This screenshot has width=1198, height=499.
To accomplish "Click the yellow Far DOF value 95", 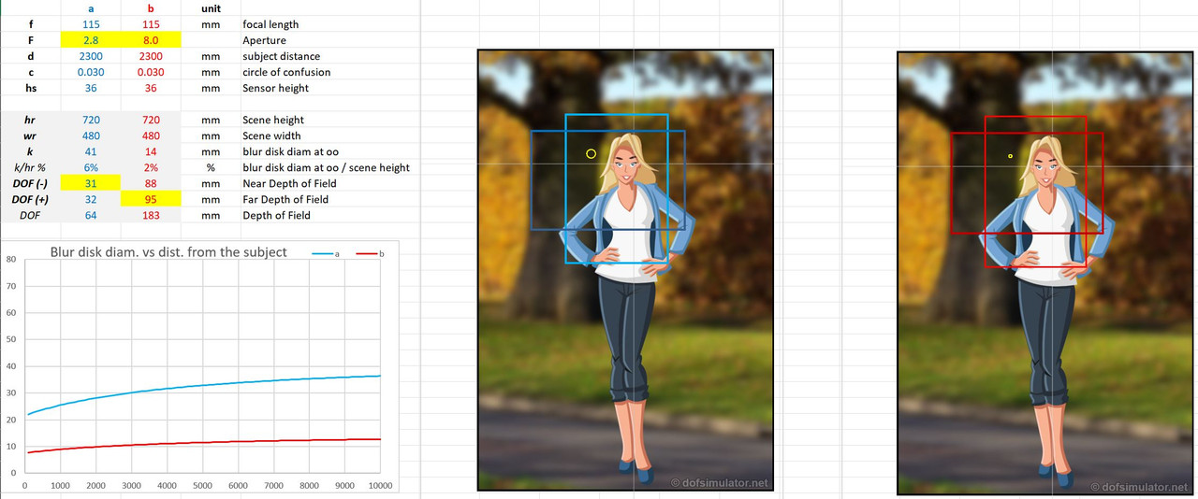I will tap(151, 200).
